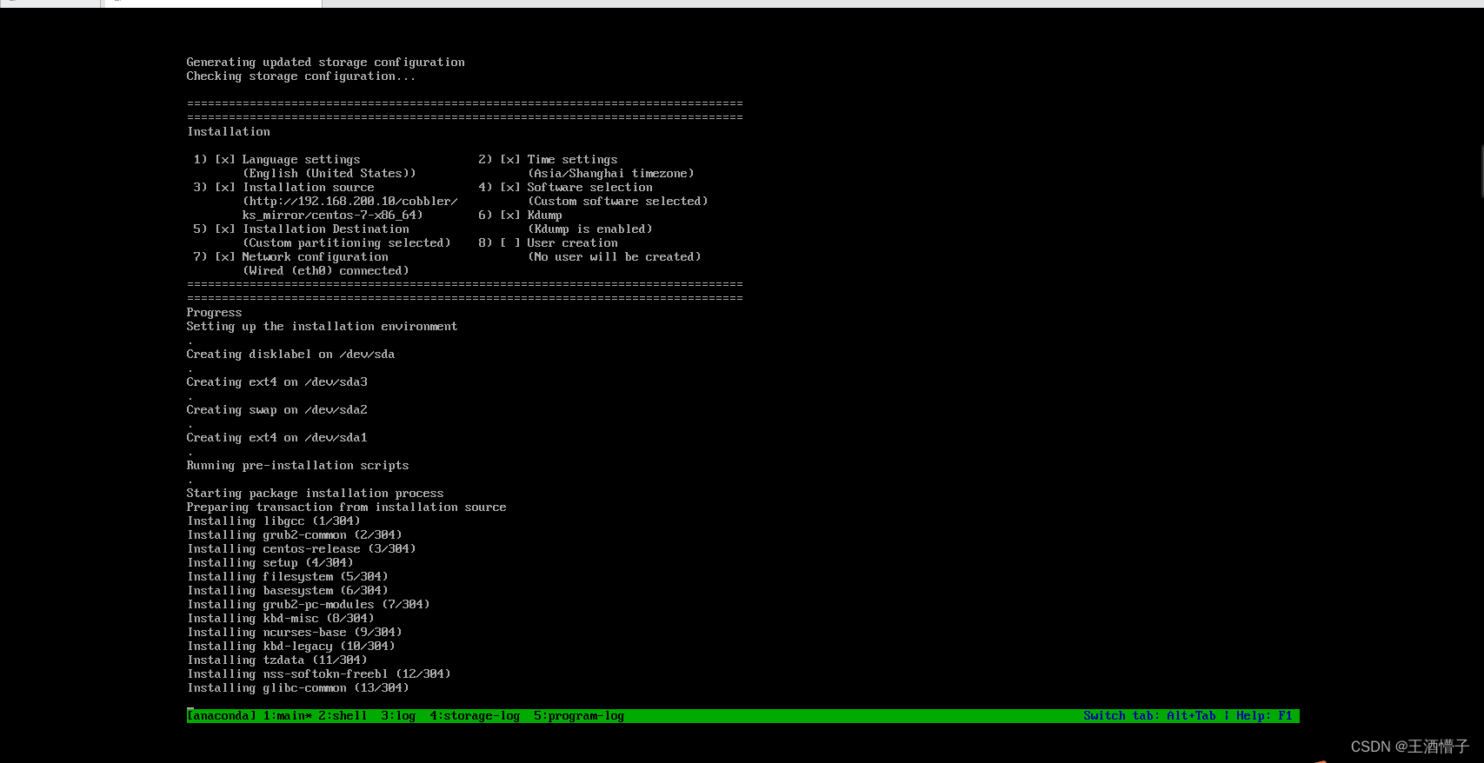Screen dimensions: 1484x763
Task: Select the 1:main tab in the tmux bar
Action: (x=287, y=716)
